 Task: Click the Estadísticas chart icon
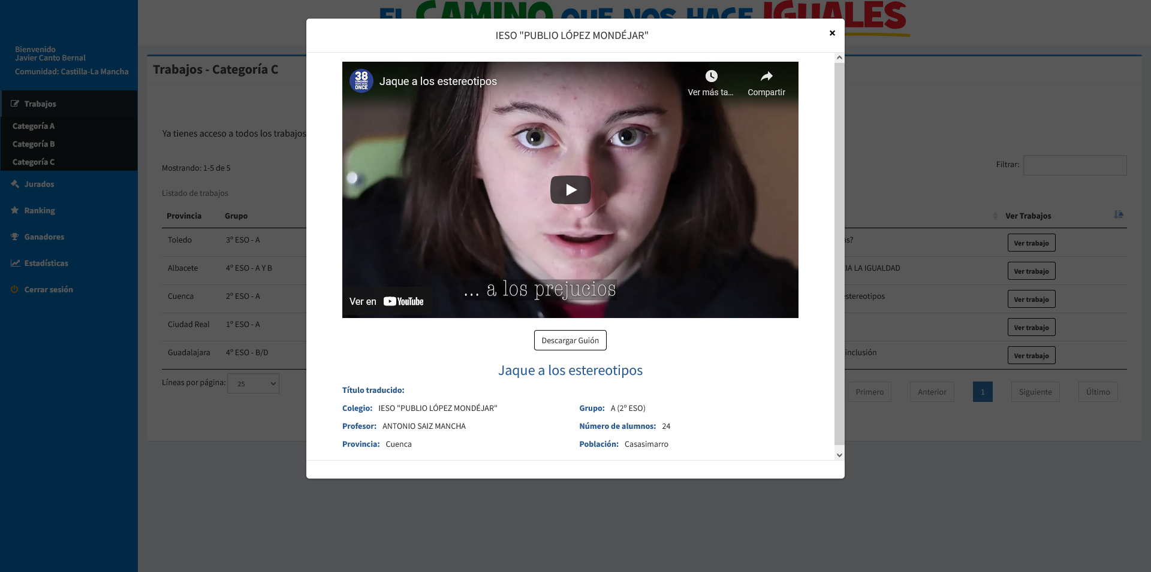coord(15,263)
